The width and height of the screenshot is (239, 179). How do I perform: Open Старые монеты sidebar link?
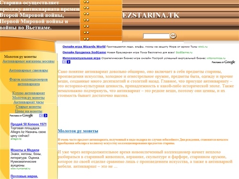tap(29, 107)
